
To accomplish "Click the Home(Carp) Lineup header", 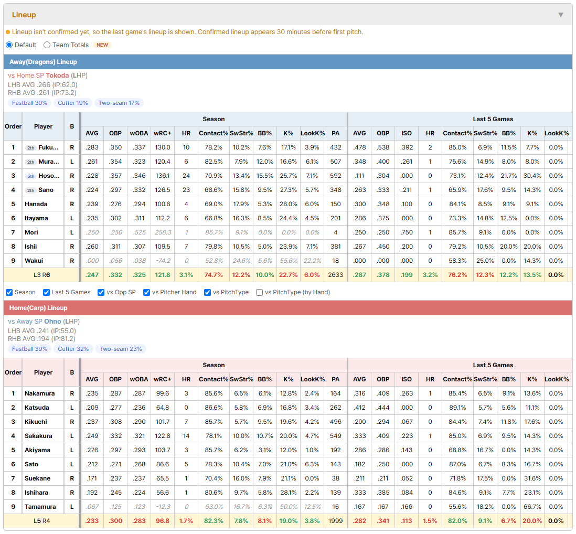I will click(288, 308).
